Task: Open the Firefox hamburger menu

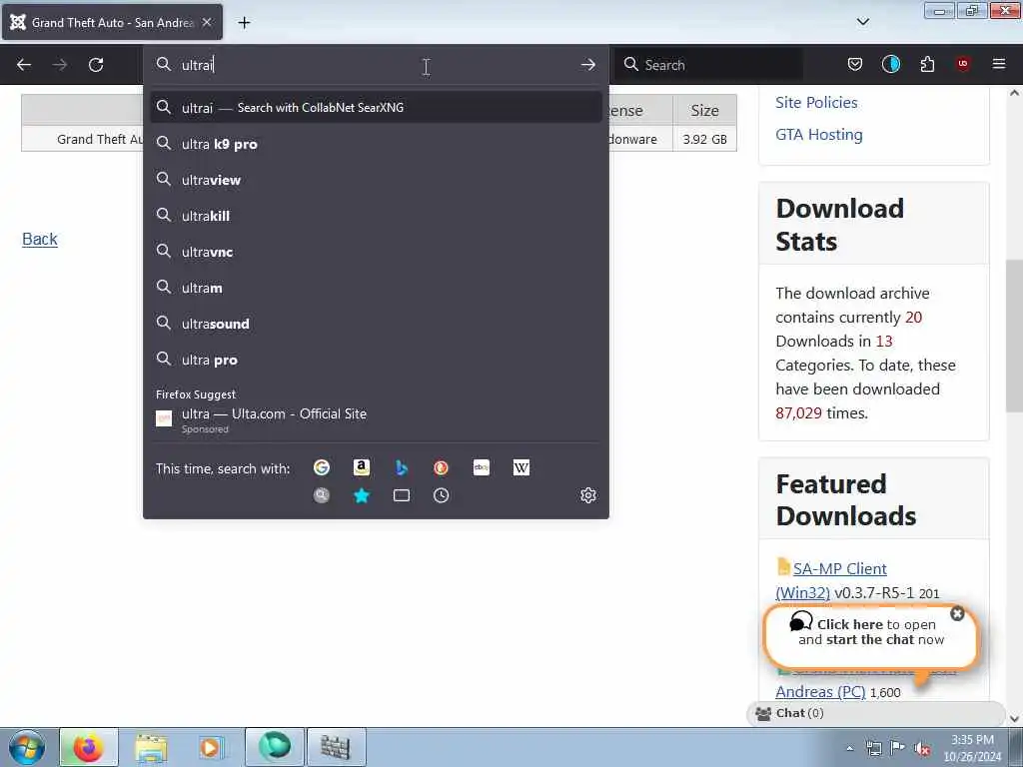Action: (999, 64)
